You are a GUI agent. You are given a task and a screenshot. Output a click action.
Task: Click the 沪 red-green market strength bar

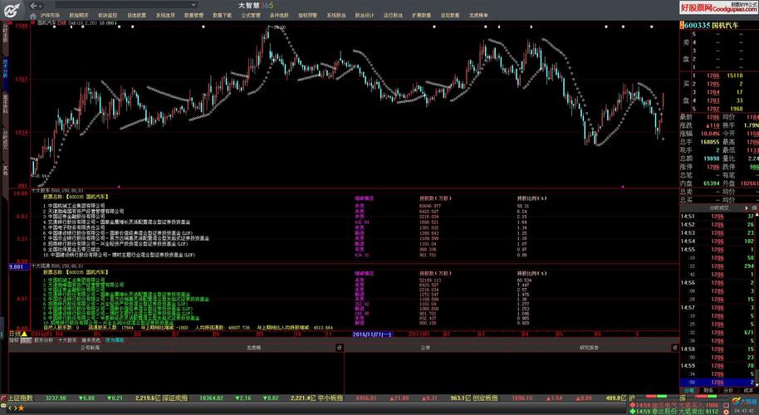tap(656, 396)
